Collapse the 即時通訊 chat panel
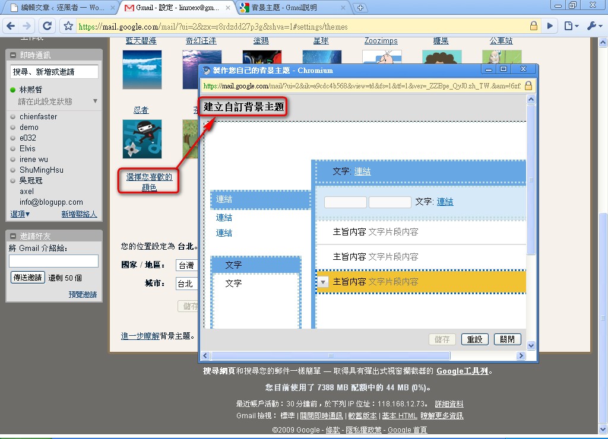The image size is (608, 439). click(13, 55)
